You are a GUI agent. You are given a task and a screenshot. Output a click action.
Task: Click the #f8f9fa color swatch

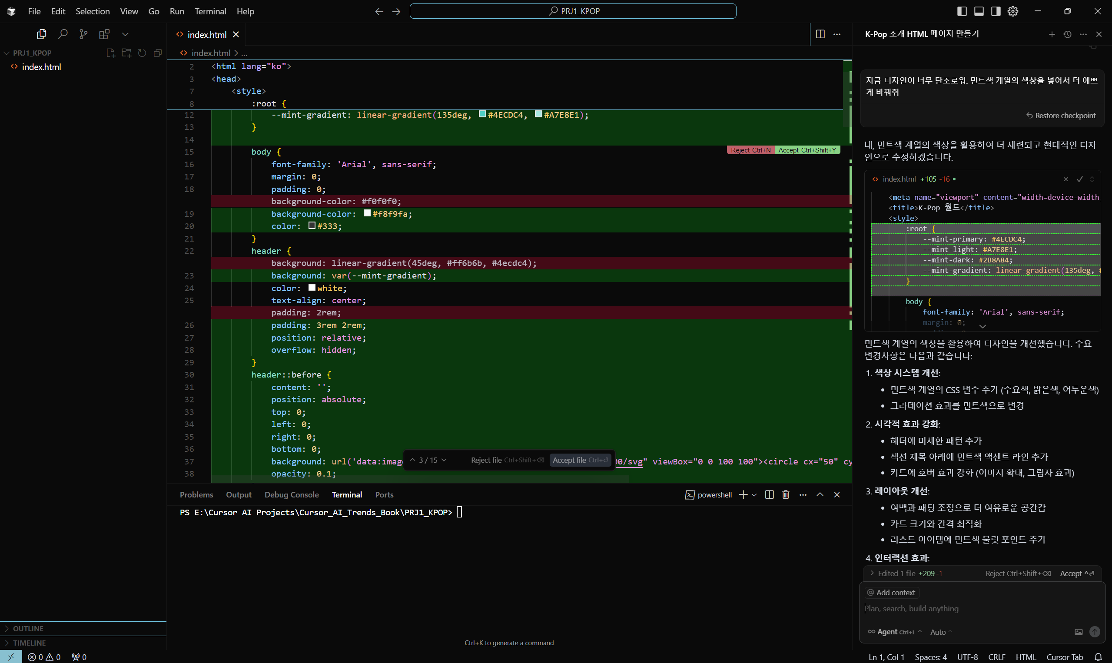(x=367, y=214)
